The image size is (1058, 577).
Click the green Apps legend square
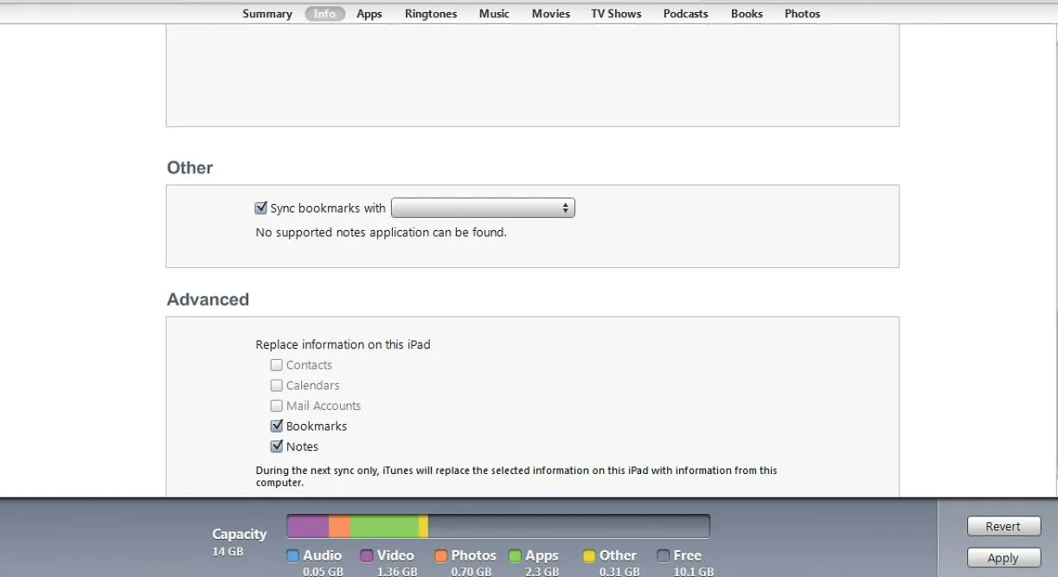[515, 556]
